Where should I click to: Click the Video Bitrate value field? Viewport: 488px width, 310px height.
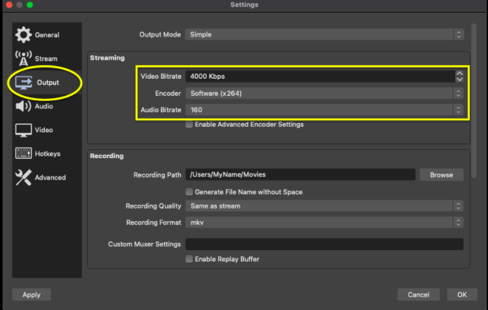click(x=320, y=76)
